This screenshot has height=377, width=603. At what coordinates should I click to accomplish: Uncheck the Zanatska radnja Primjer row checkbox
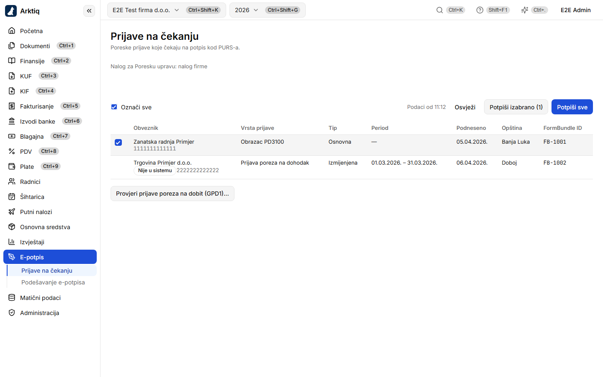pyautogui.click(x=118, y=142)
